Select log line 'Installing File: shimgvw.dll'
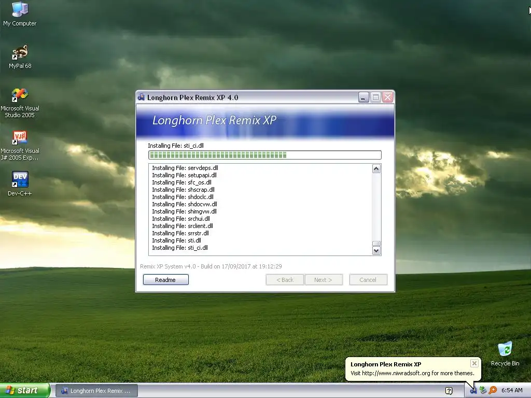531x398 pixels. point(184,211)
